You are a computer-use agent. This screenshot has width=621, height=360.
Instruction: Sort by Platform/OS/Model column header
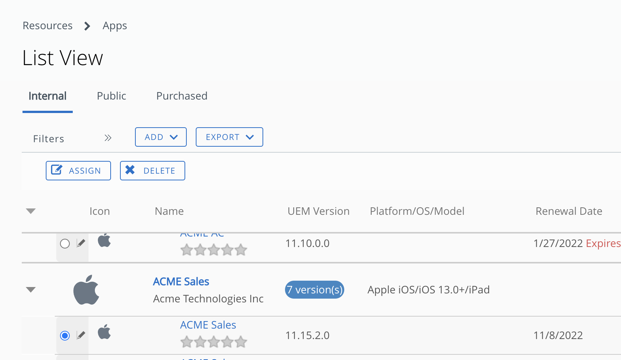click(x=417, y=211)
